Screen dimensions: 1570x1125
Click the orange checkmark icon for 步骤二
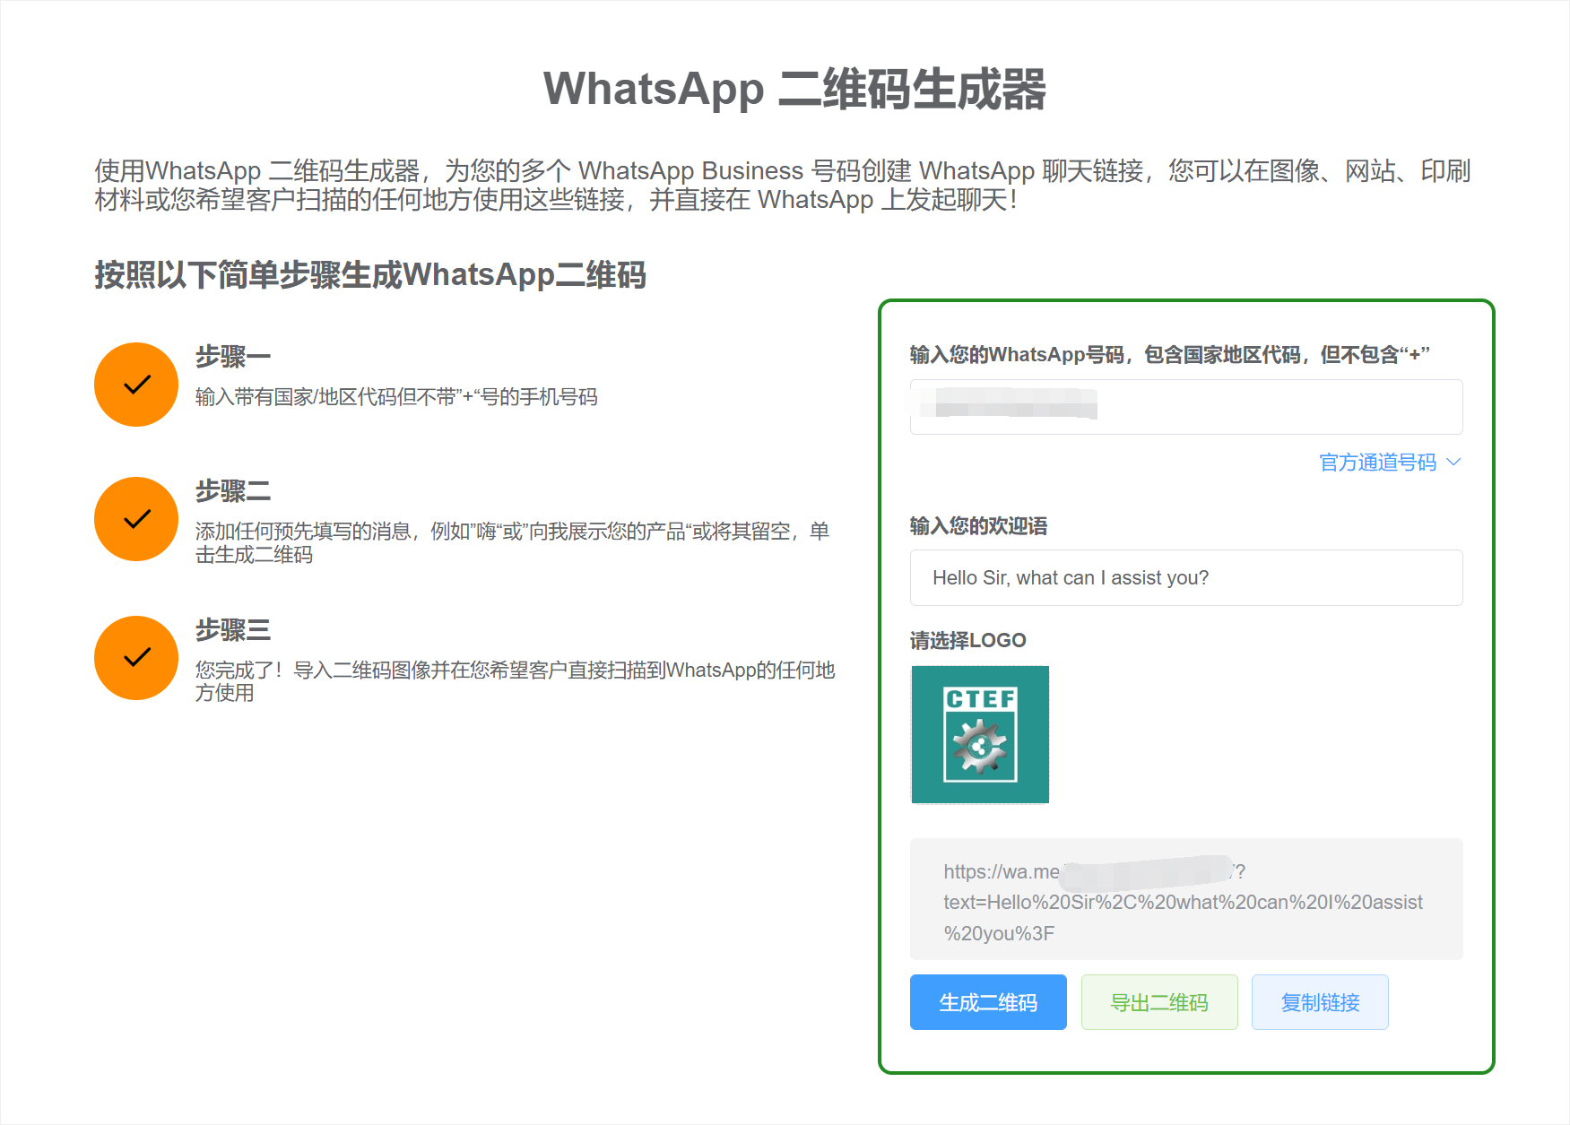[136, 519]
